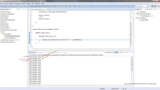
Task: Click Clear Console icon
Action: [x=111, y=52]
